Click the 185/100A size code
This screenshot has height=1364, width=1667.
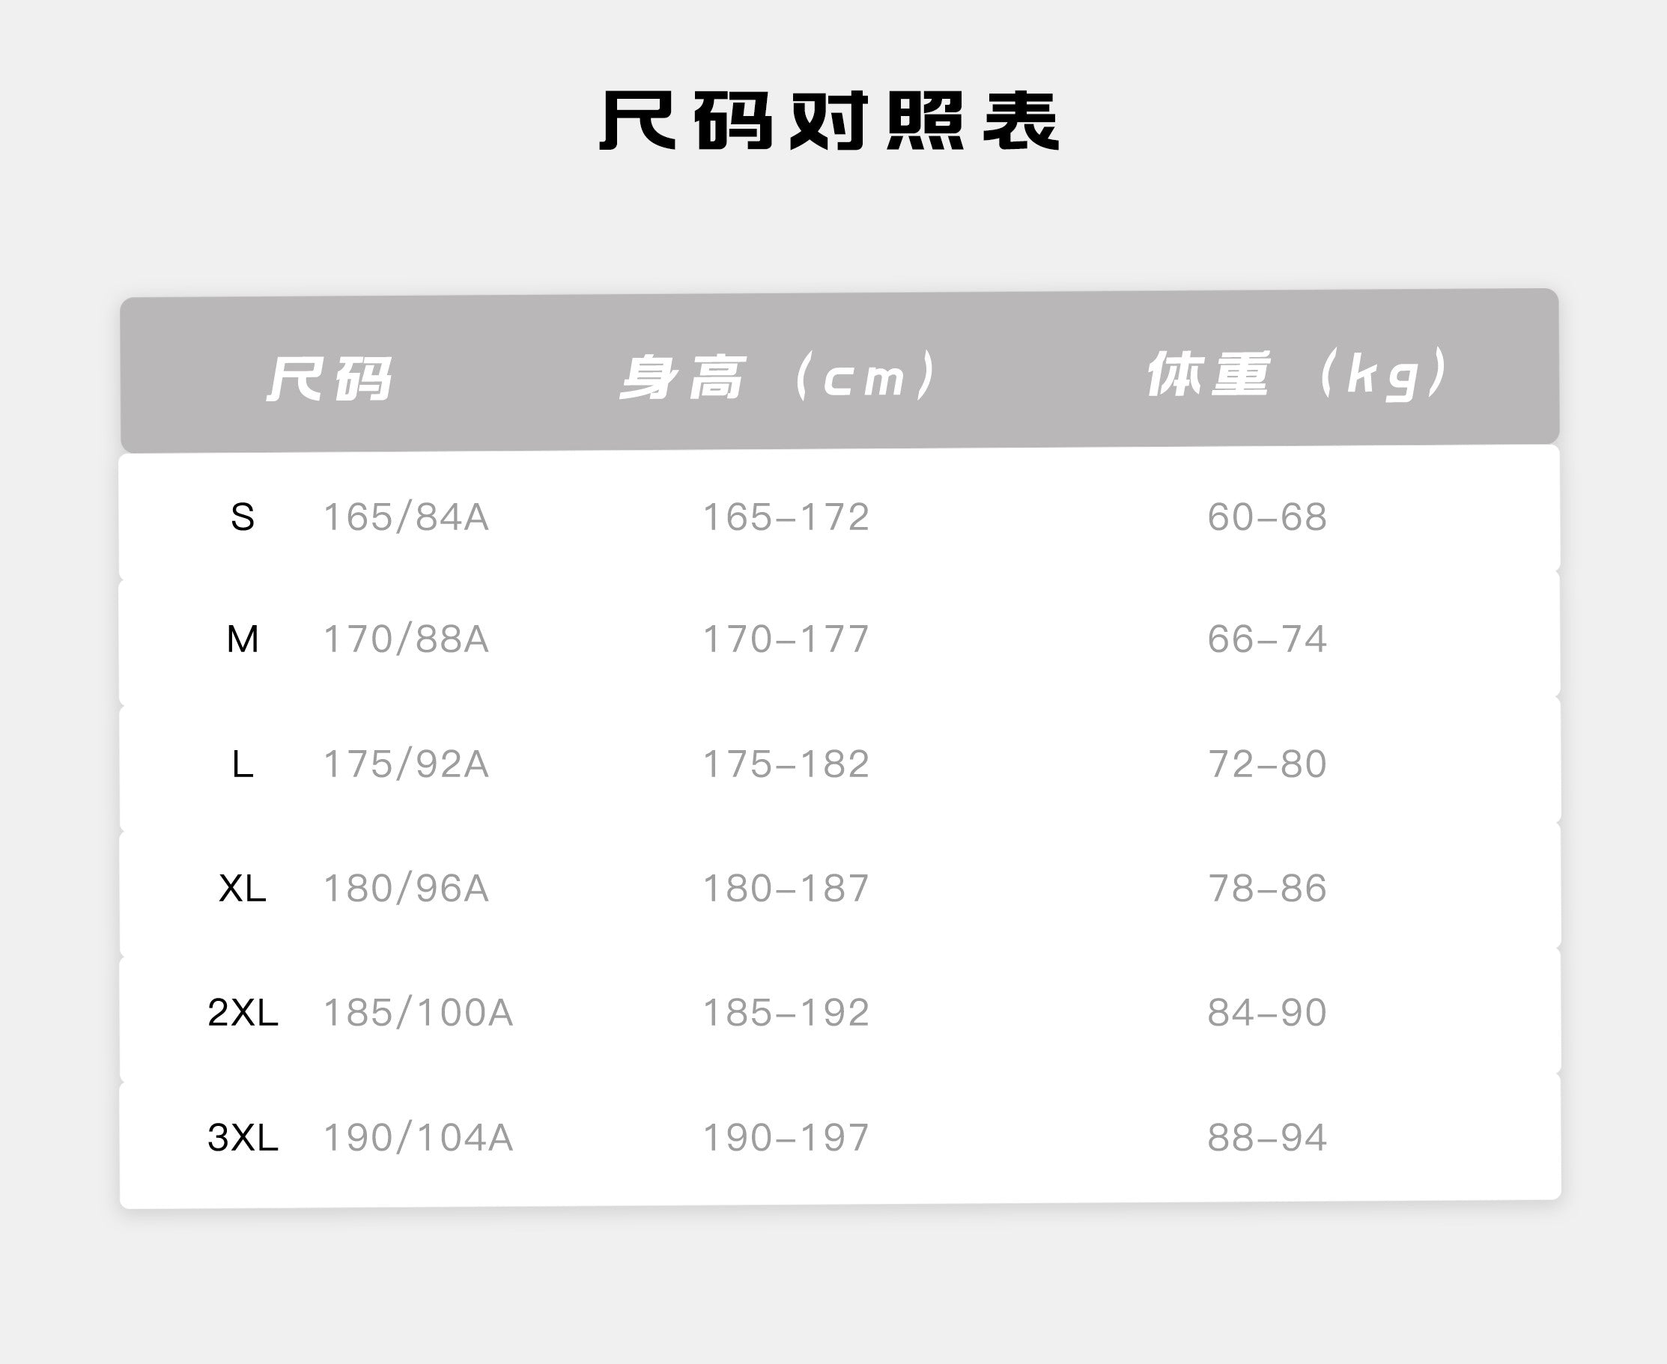point(417,1013)
